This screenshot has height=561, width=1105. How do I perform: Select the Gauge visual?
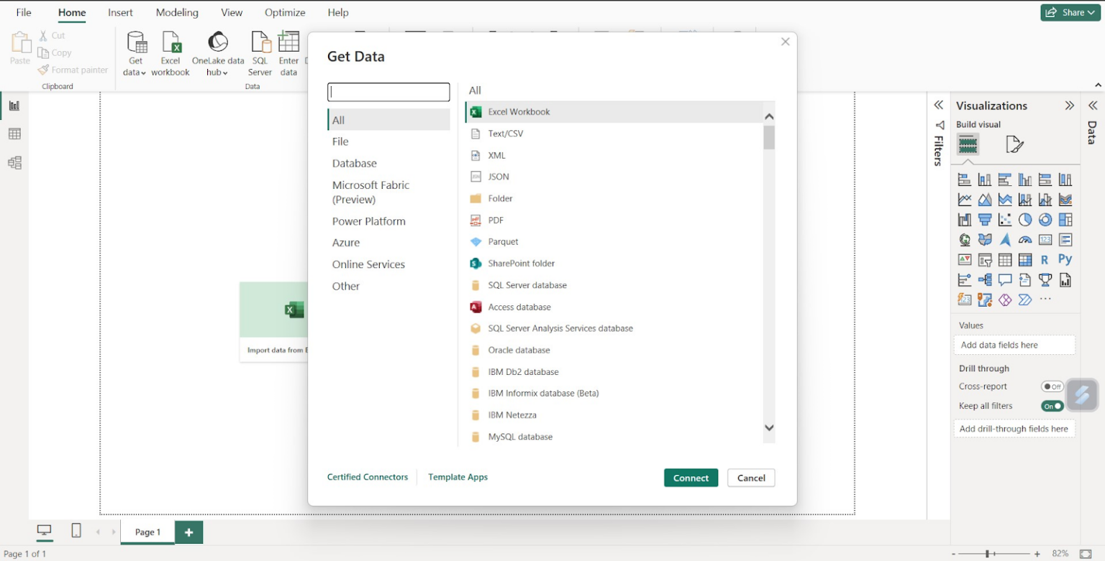tap(1024, 239)
